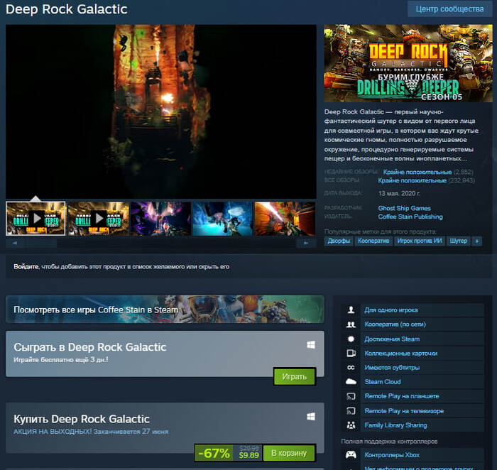Click the Xbox controller gamepad icon
The width and height of the screenshot is (497, 470).
[x=351, y=455]
